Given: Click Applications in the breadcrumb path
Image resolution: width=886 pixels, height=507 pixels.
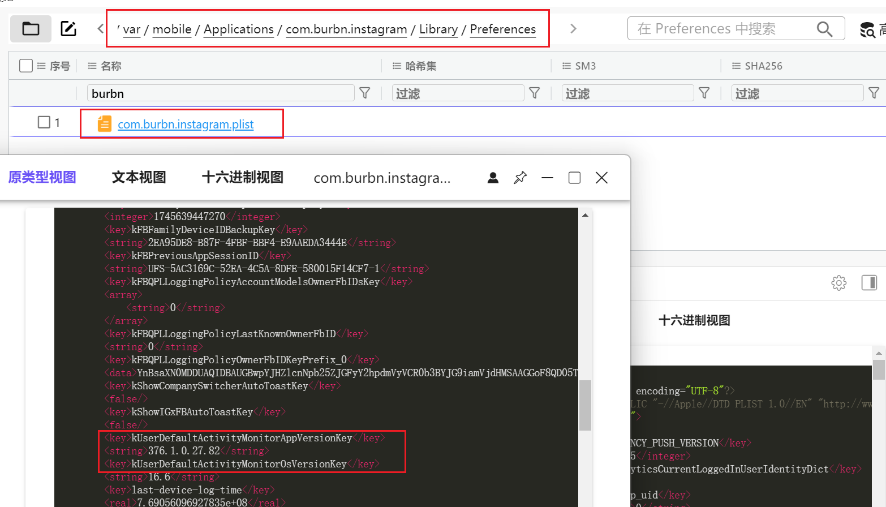Looking at the screenshot, I should [238, 29].
